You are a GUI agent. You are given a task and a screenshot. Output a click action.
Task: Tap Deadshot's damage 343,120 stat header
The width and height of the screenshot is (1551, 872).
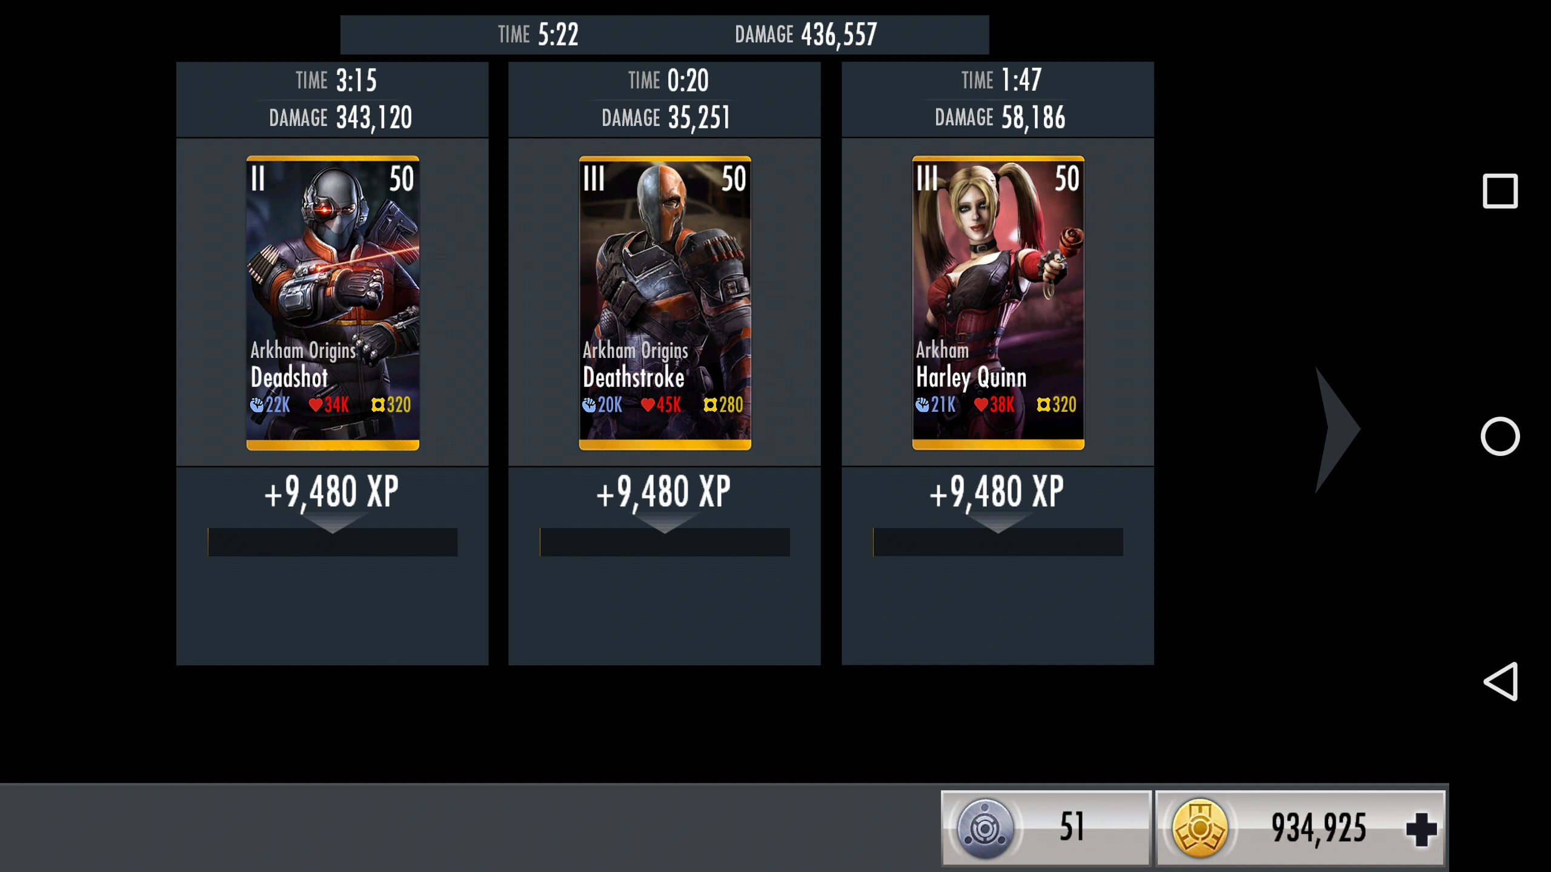340,117
